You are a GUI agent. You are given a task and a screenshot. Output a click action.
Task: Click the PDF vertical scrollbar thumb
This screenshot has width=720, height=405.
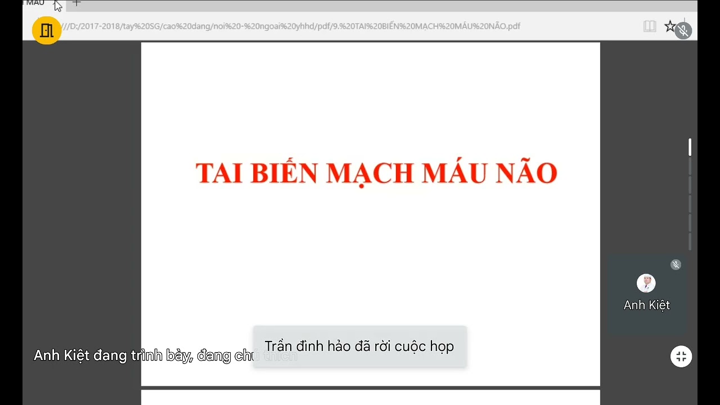pos(690,147)
